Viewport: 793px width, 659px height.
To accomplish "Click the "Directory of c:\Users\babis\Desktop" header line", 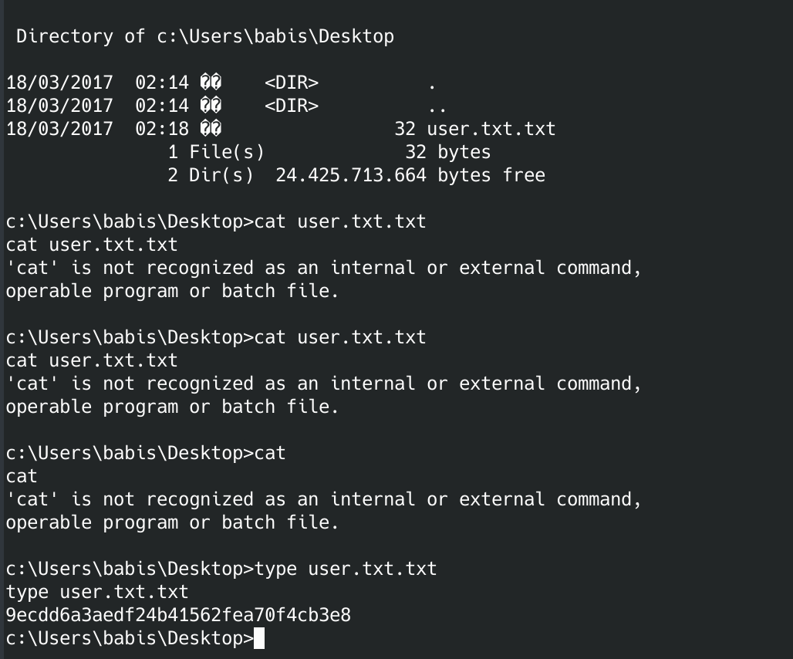I will (205, 36).
